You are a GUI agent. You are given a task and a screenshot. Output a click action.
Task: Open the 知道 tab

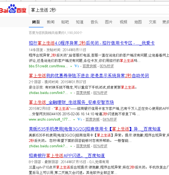tap(80, 22)
